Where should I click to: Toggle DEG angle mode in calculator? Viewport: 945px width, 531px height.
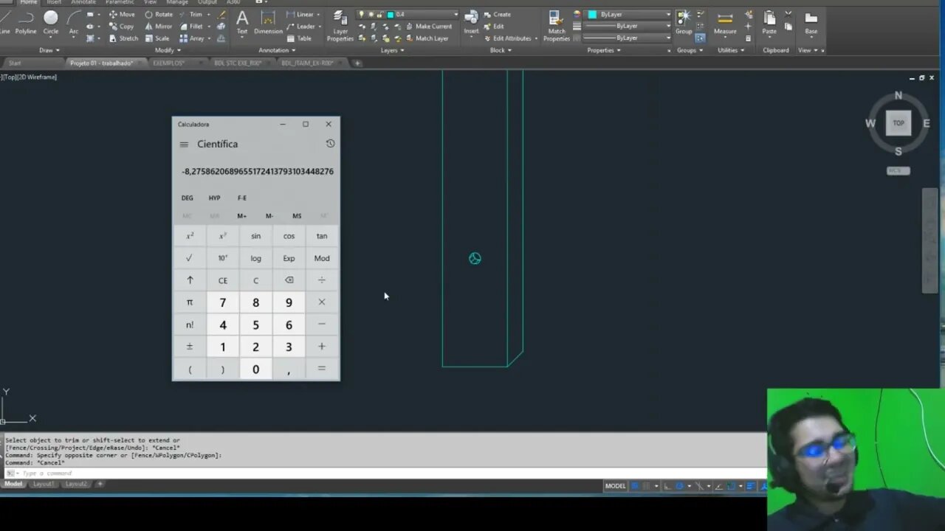pyautogui.click(x=188, y=198)
